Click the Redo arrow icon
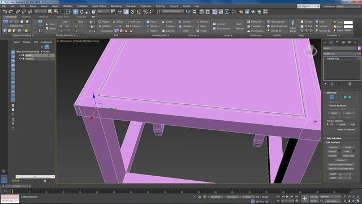Image resolution: width=362 pixels, height=204 pixels. [11, 11]
